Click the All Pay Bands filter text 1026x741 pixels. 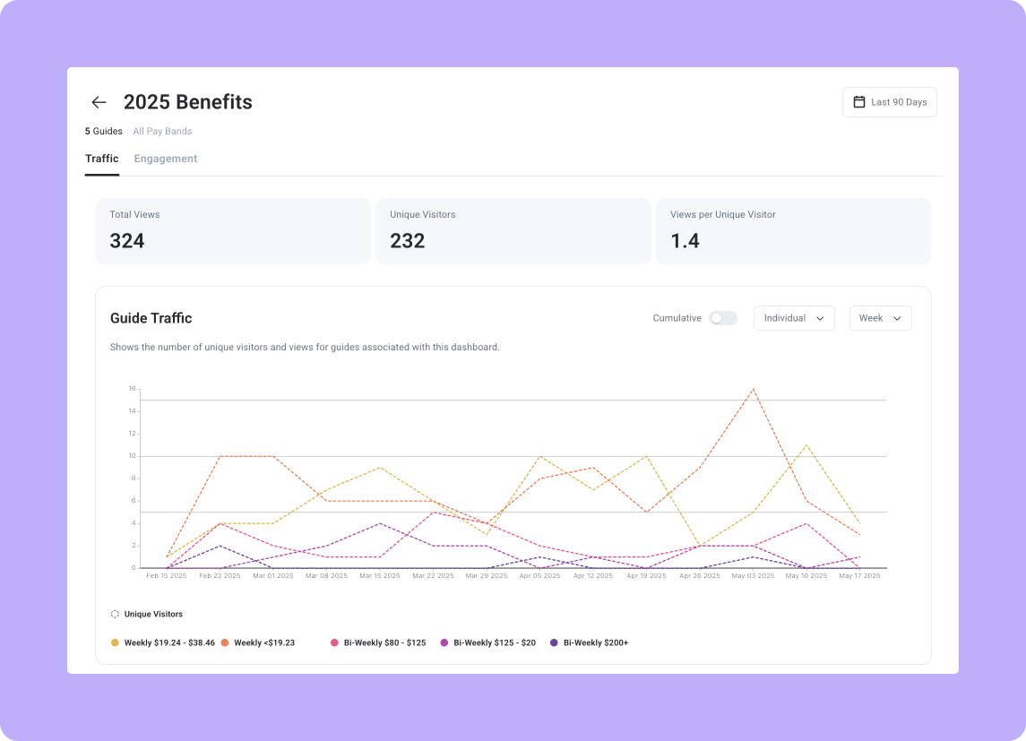point(162,131)
